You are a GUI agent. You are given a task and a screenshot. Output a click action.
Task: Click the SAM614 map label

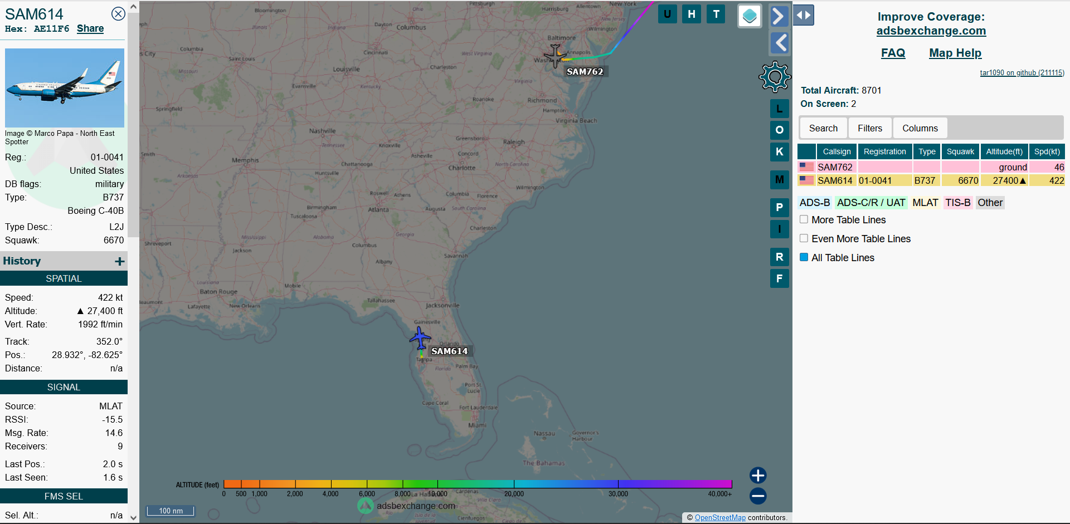tap(450, 351)
